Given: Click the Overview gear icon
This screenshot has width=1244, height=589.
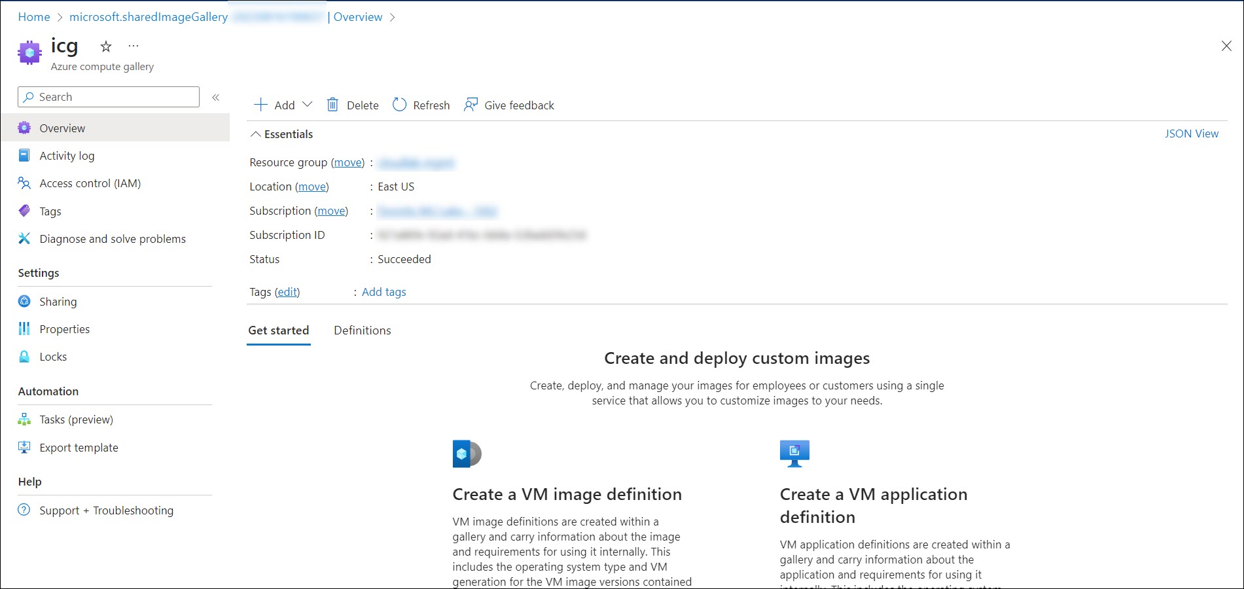Looking at the screenshot, I should pyautogui.click(x=24, y=128).
